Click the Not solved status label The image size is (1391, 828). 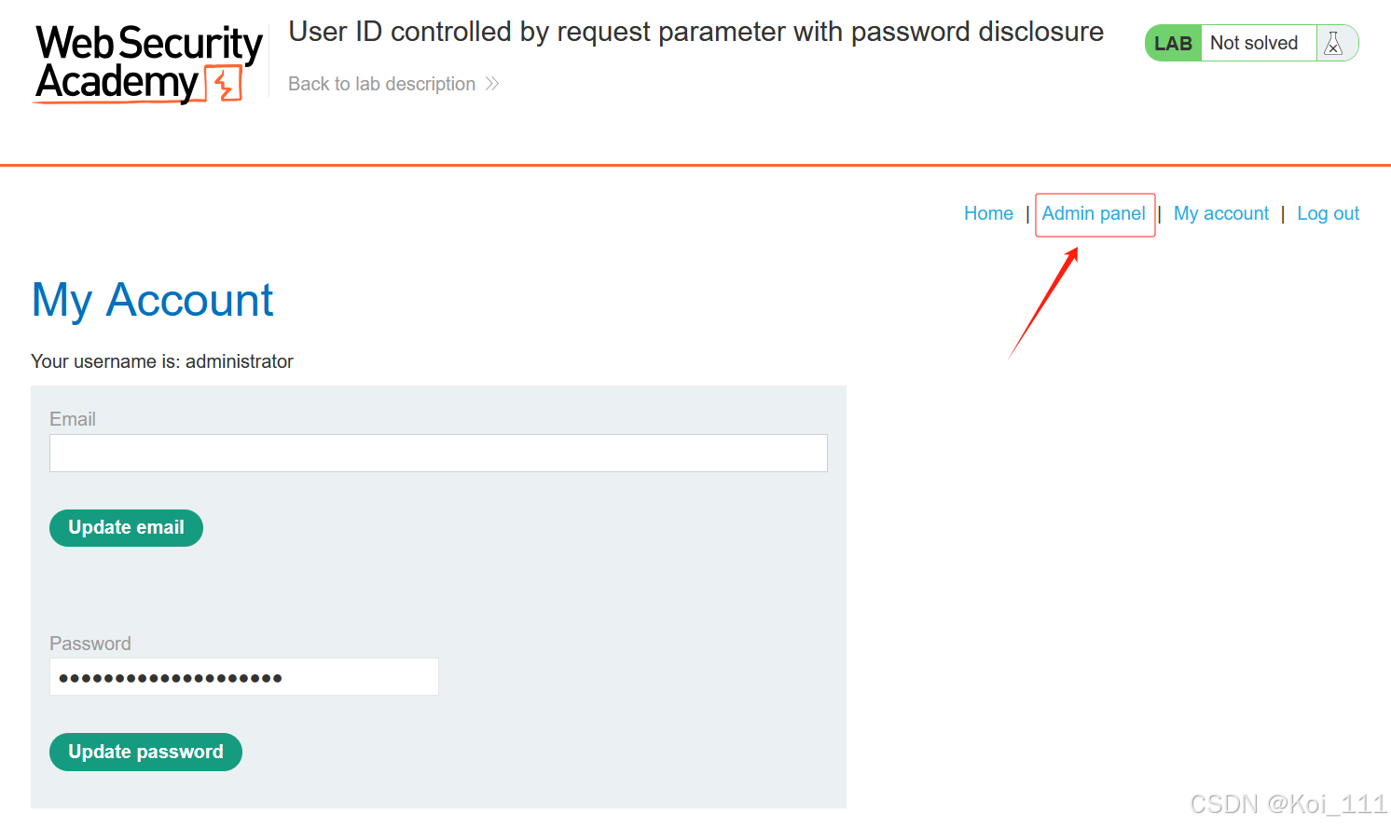(x=1254, y=43)
